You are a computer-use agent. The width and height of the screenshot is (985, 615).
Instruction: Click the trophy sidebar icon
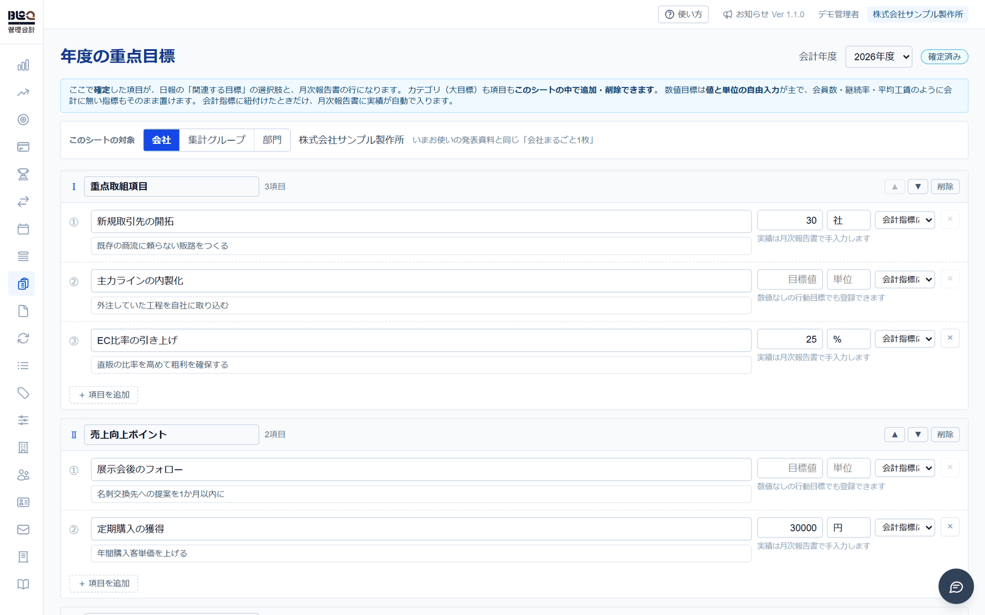(x=23, y=175)
